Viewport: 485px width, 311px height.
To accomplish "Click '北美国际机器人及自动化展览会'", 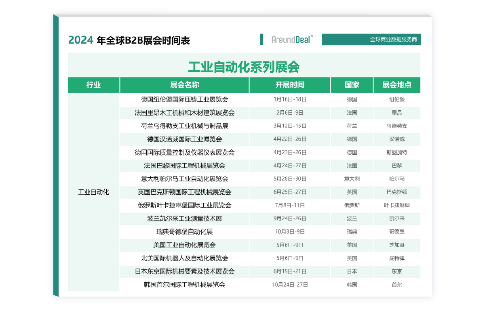I will point(185,258).
